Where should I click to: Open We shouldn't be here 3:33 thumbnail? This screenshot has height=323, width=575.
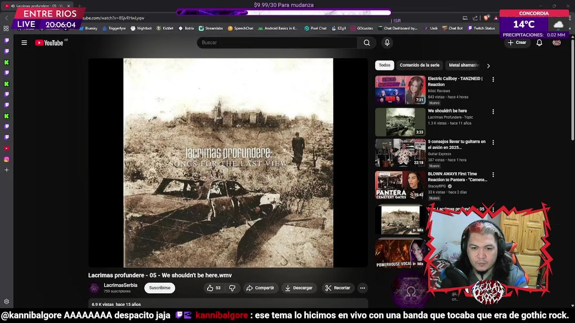[x=400, y=122]
